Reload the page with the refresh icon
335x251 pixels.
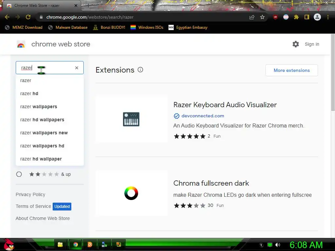click(28, 17)
